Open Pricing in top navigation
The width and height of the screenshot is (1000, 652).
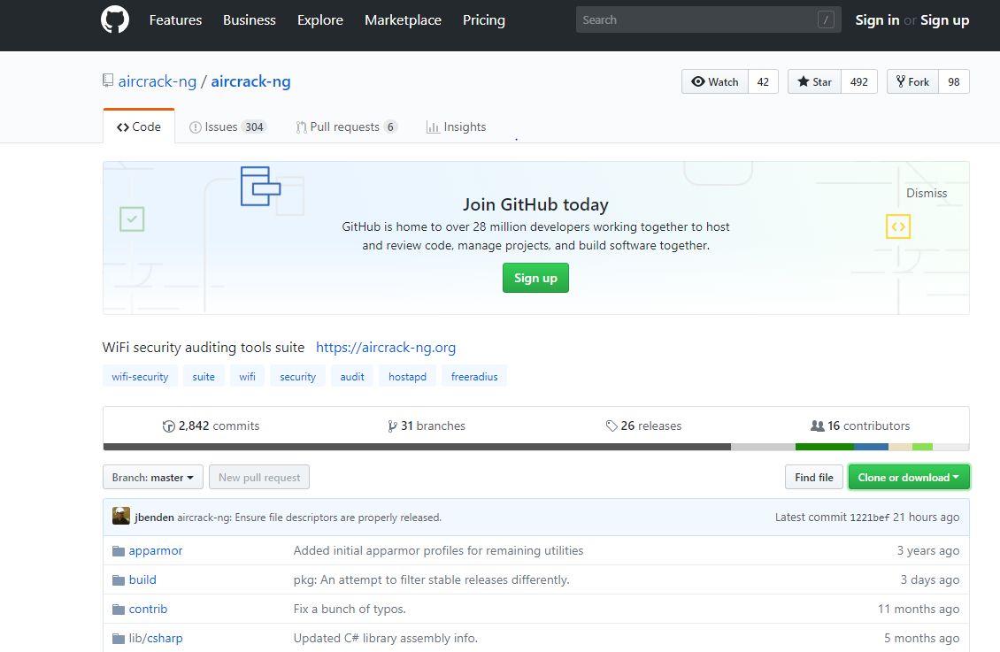point(484,20)
